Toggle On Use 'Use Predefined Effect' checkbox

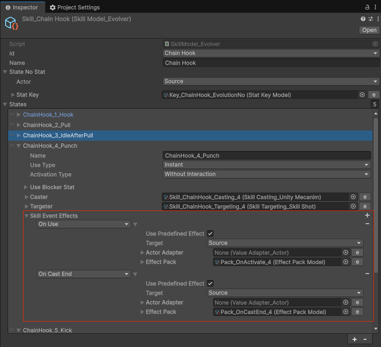pos(210,234)
